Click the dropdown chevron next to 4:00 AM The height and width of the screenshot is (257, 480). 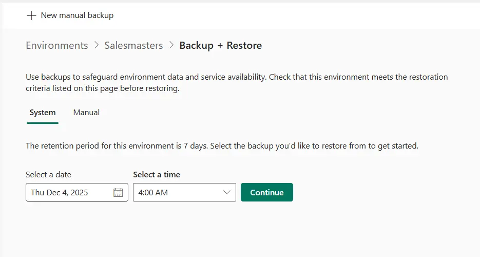(226, 192)
